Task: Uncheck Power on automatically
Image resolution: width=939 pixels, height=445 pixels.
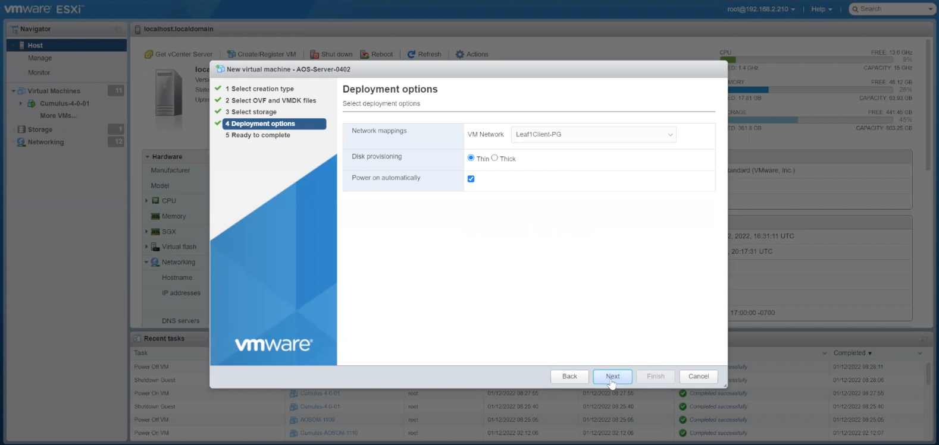Action: point(471,179)
